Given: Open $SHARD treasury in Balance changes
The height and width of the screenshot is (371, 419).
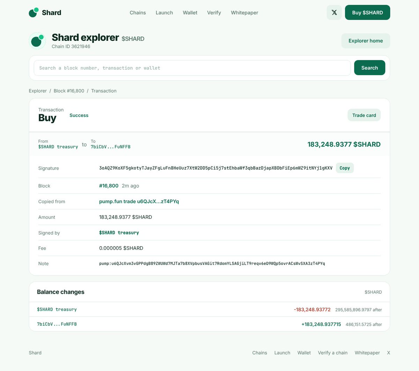Looking at the screenshot, I should 57,309.
